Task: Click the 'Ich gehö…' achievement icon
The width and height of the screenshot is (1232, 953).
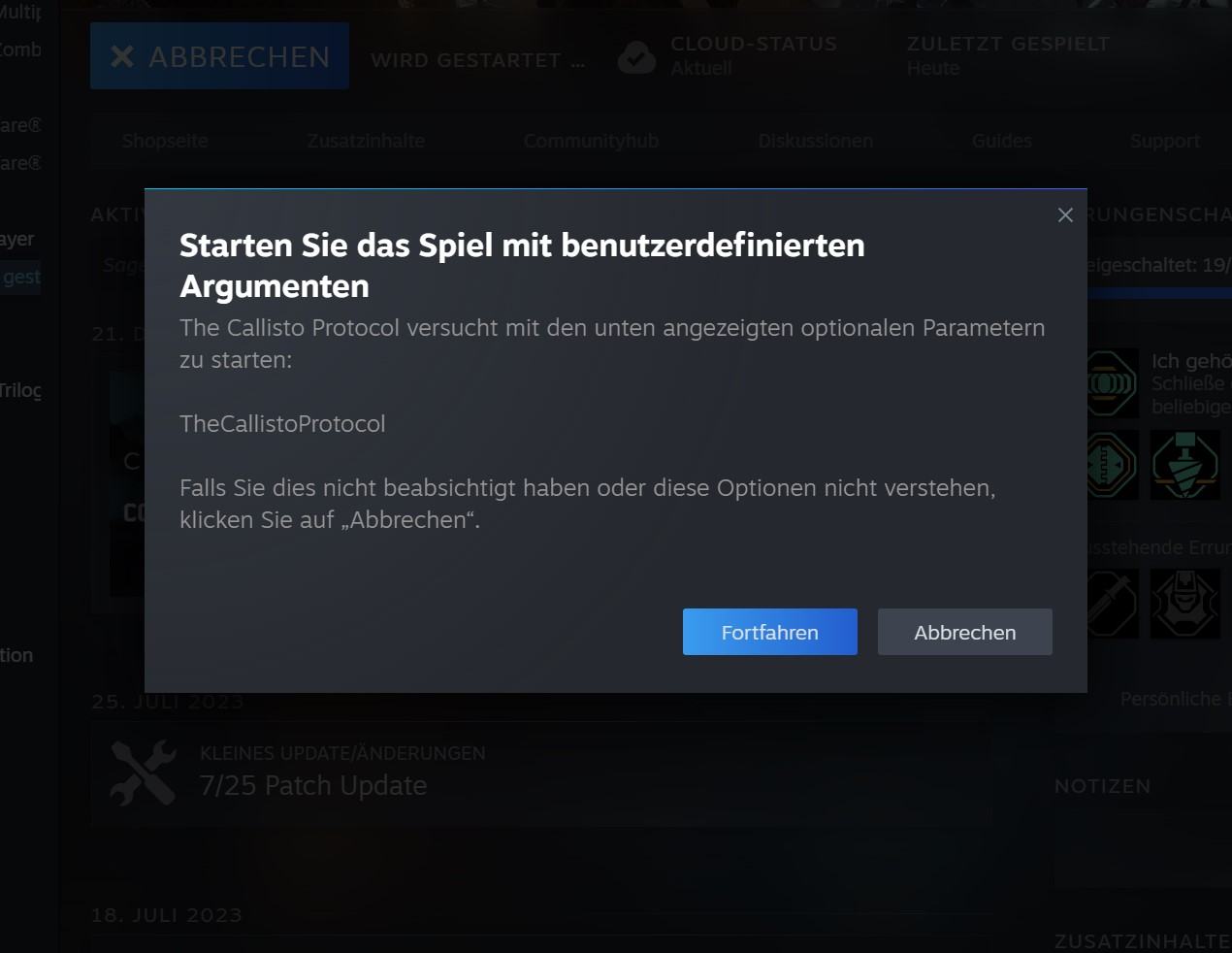Action: point(1112,383)
